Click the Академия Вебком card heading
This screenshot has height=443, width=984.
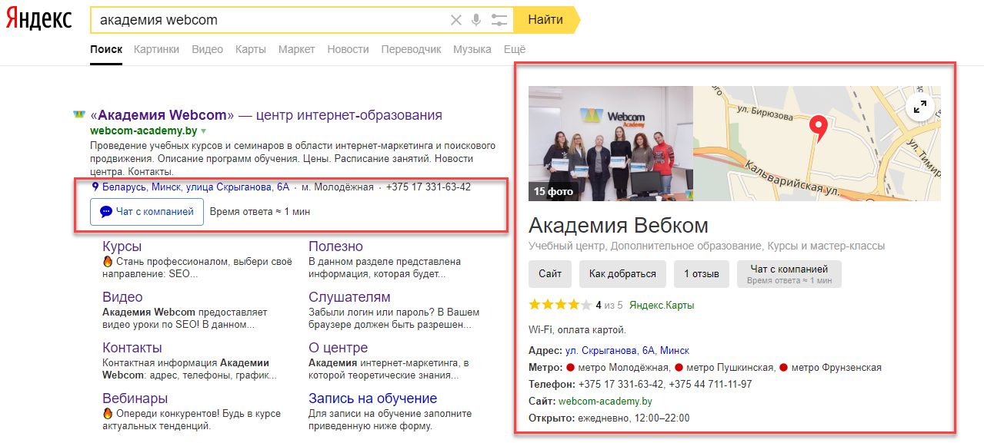pos(619,226)
